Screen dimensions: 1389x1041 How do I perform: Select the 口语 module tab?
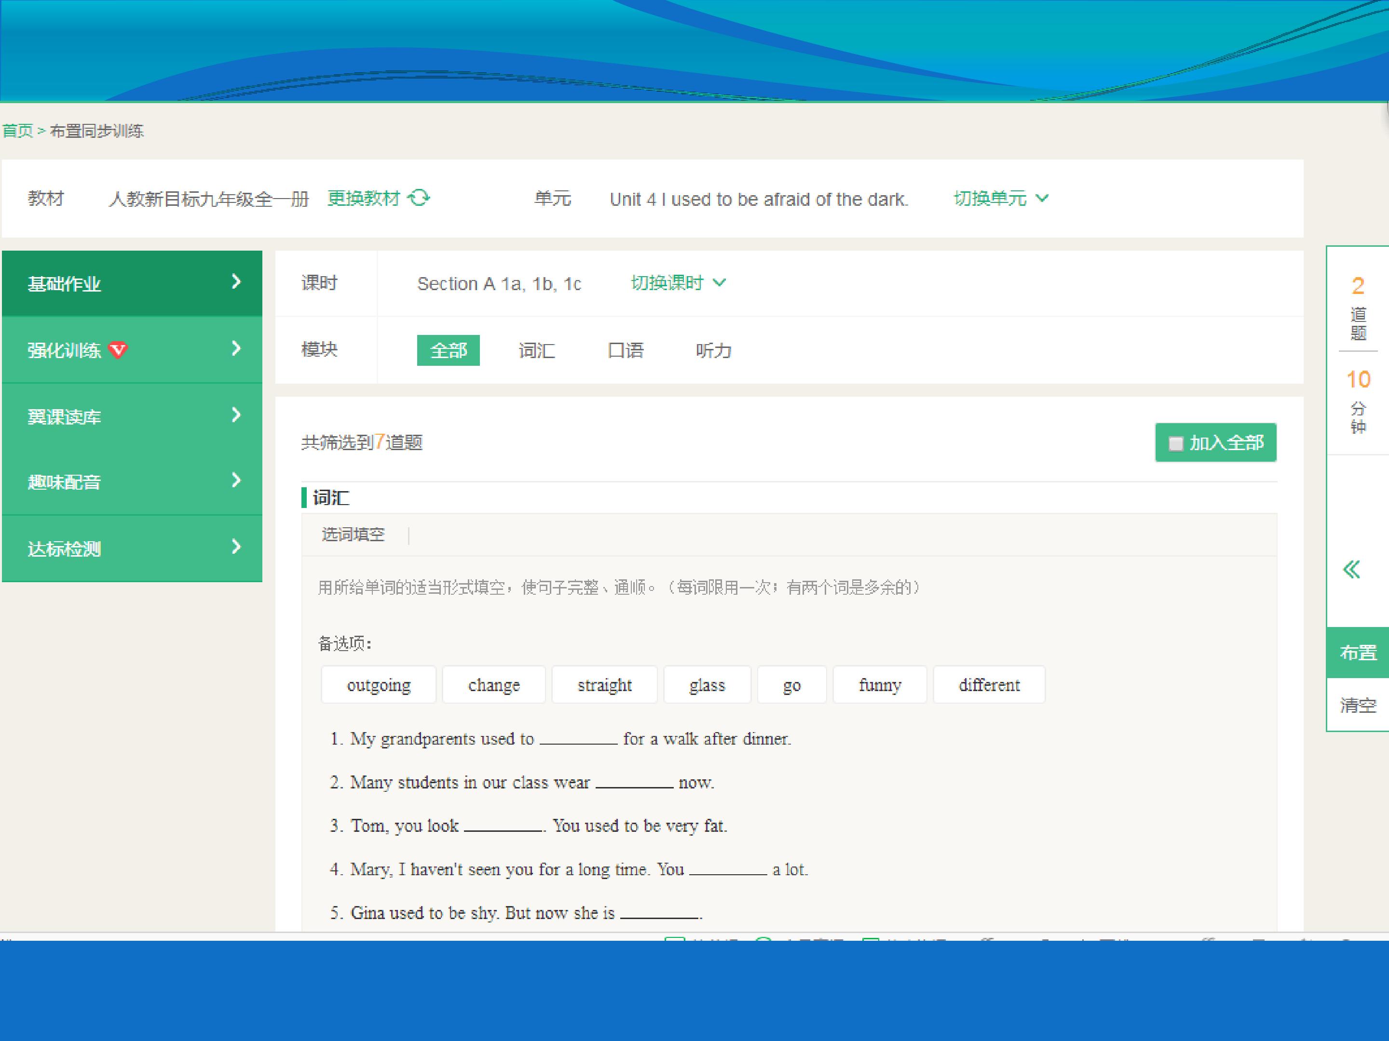coord(626,350)
